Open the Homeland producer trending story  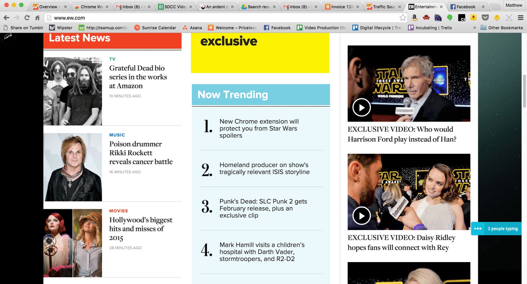click(264, 169)
